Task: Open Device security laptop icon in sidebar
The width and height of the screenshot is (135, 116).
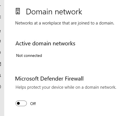Action: coord(0,75)
